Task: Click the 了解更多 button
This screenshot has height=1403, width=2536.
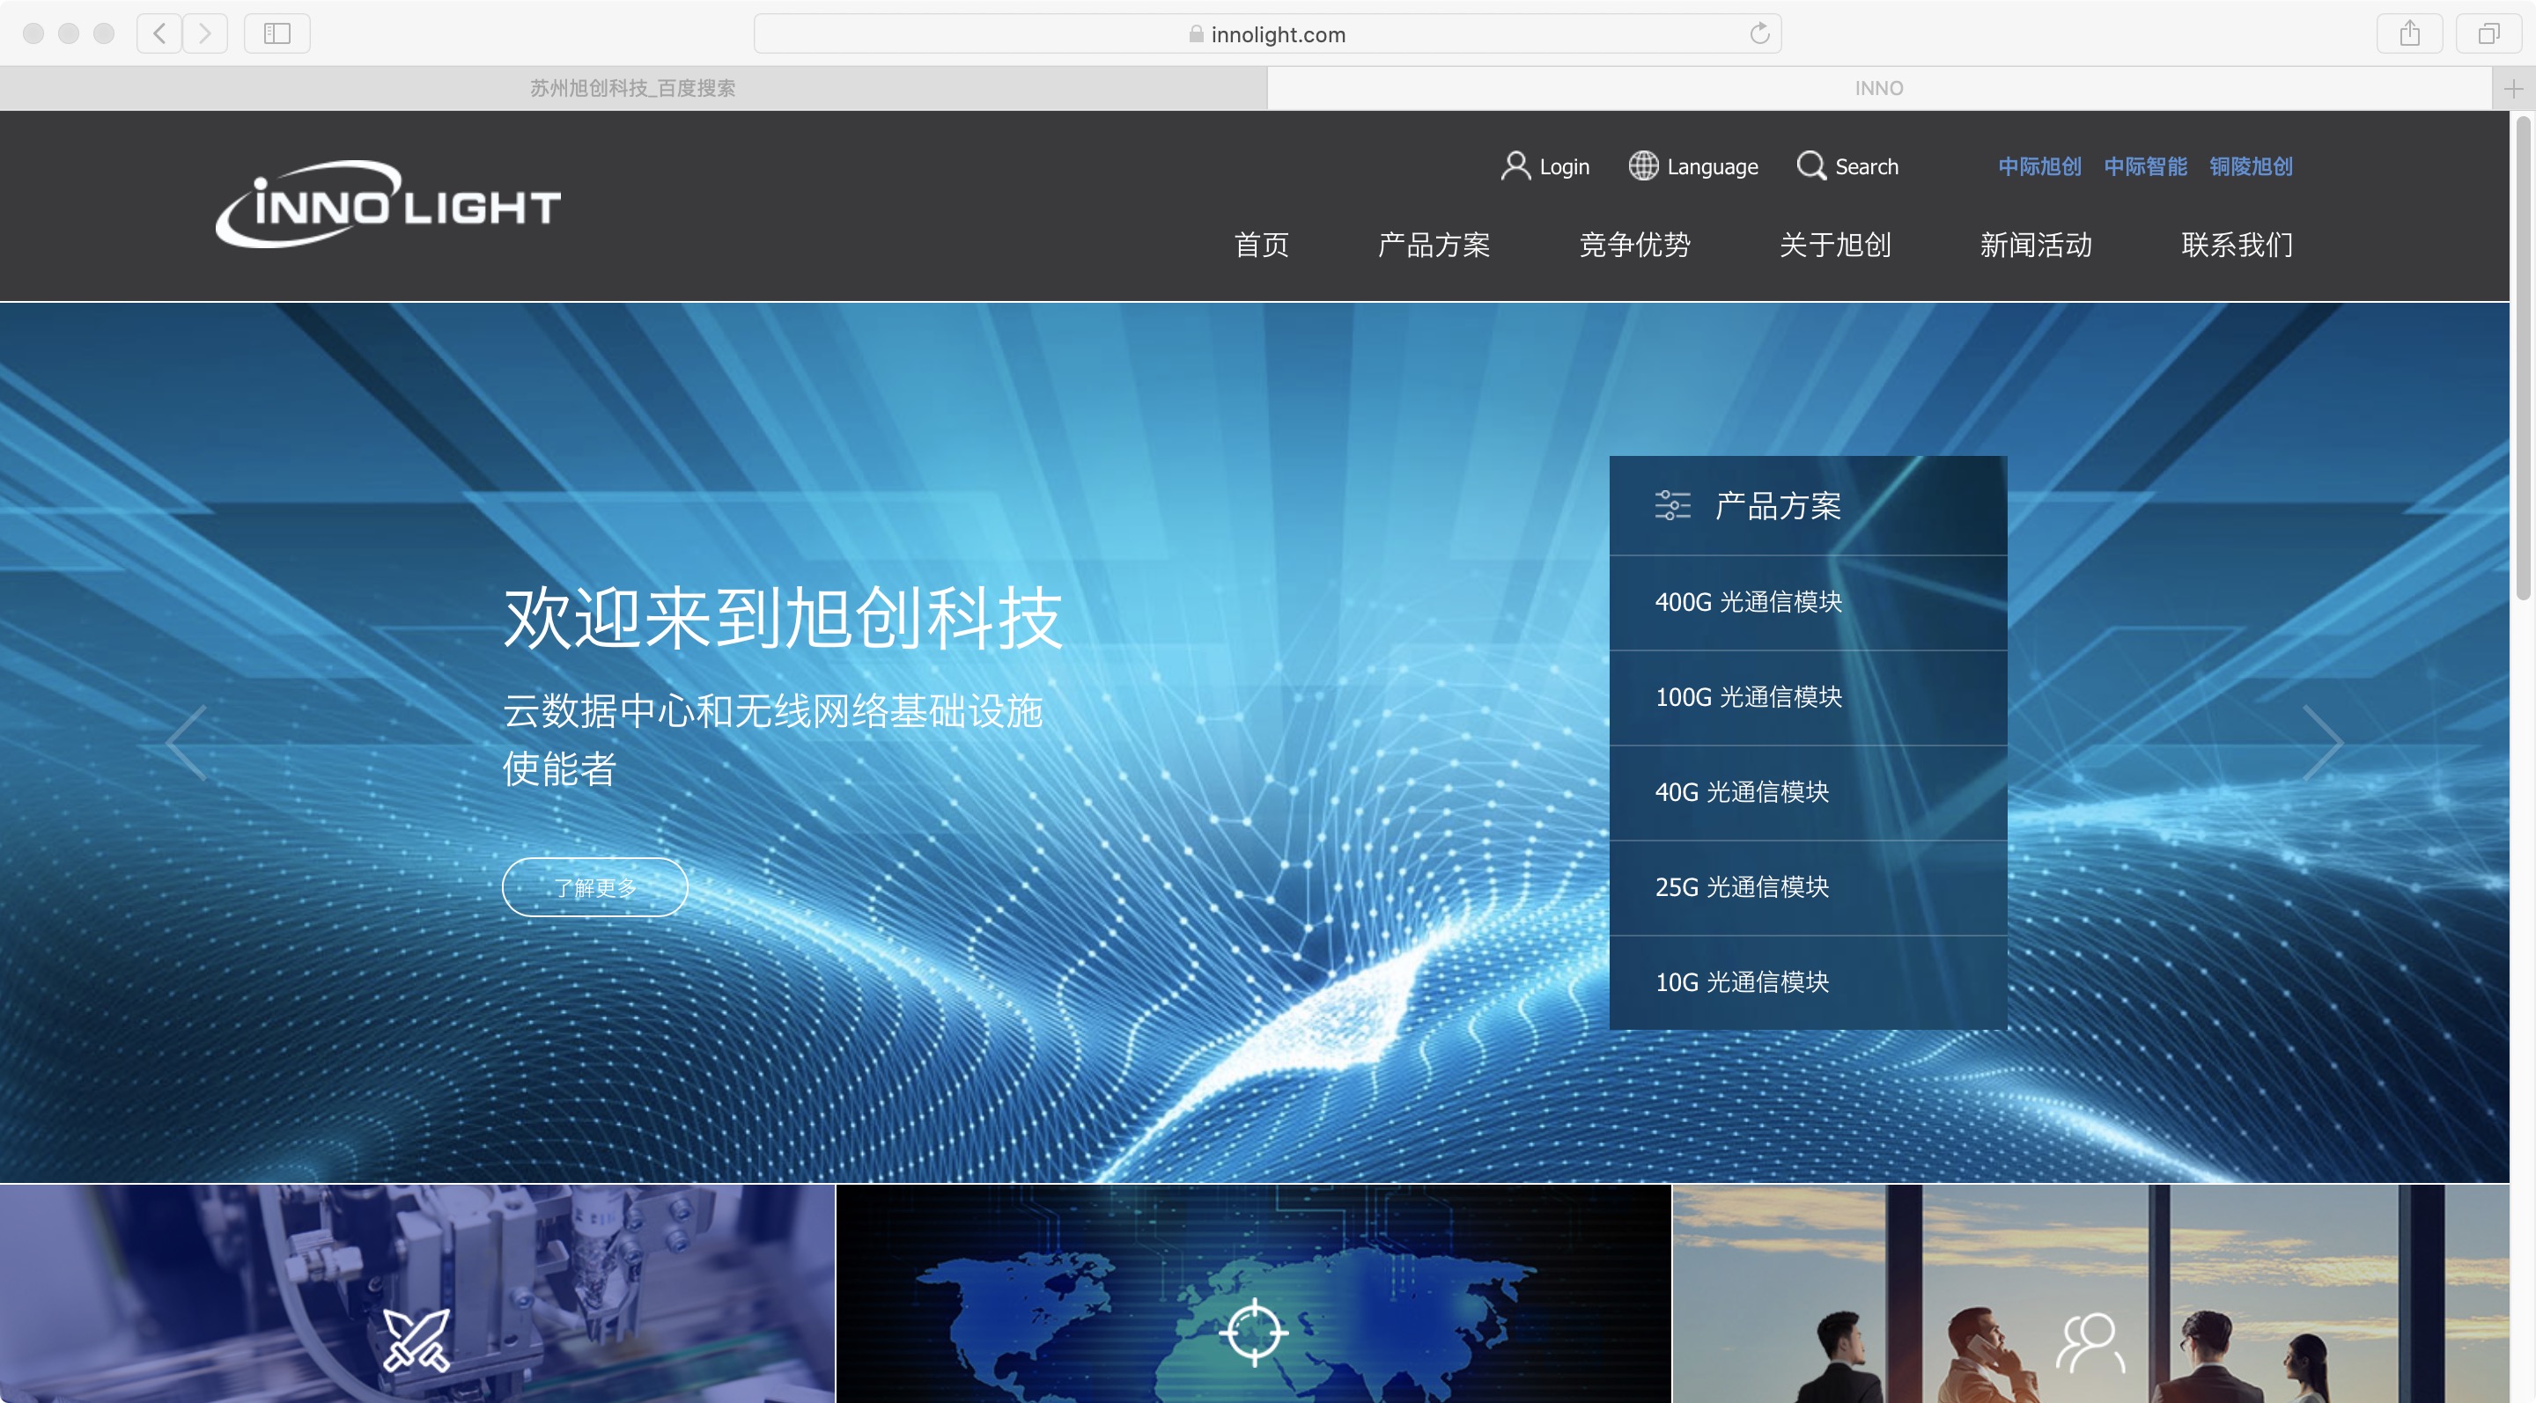Action: pos(594,887)
